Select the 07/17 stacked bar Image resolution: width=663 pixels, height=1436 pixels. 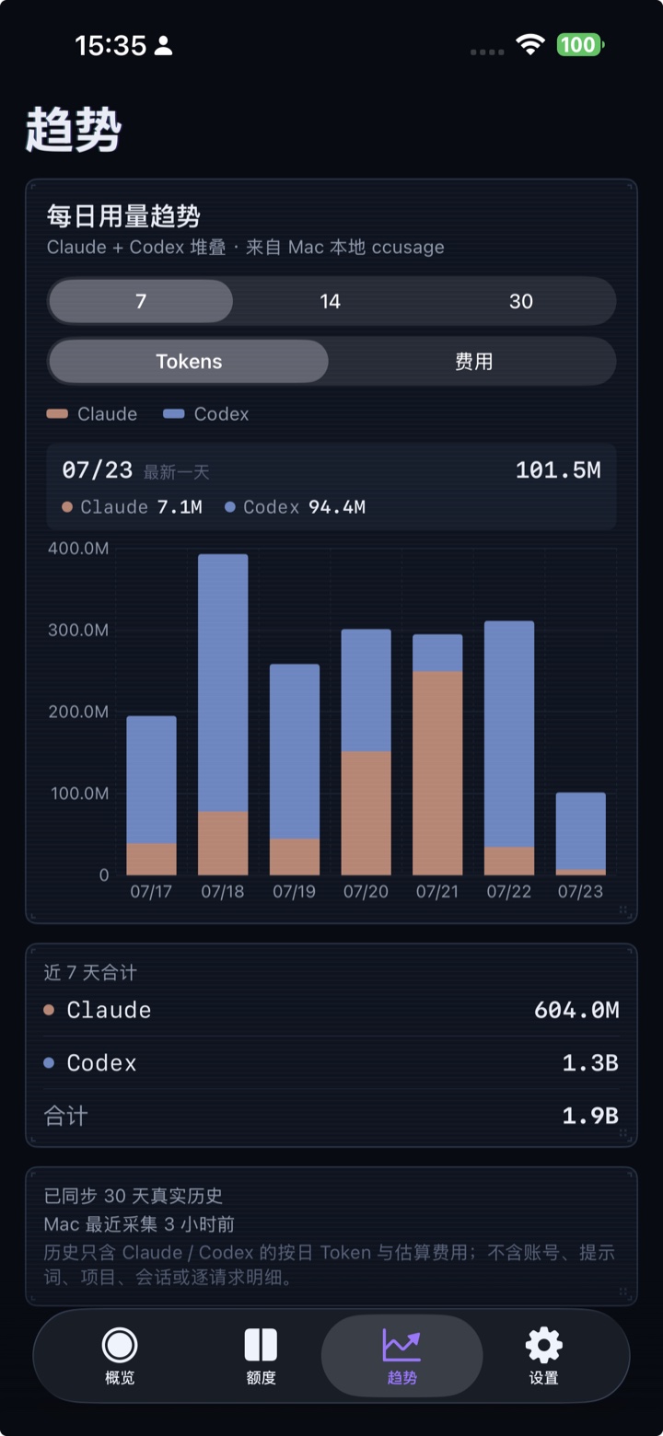pyautogui.click(x=151, y=795)
